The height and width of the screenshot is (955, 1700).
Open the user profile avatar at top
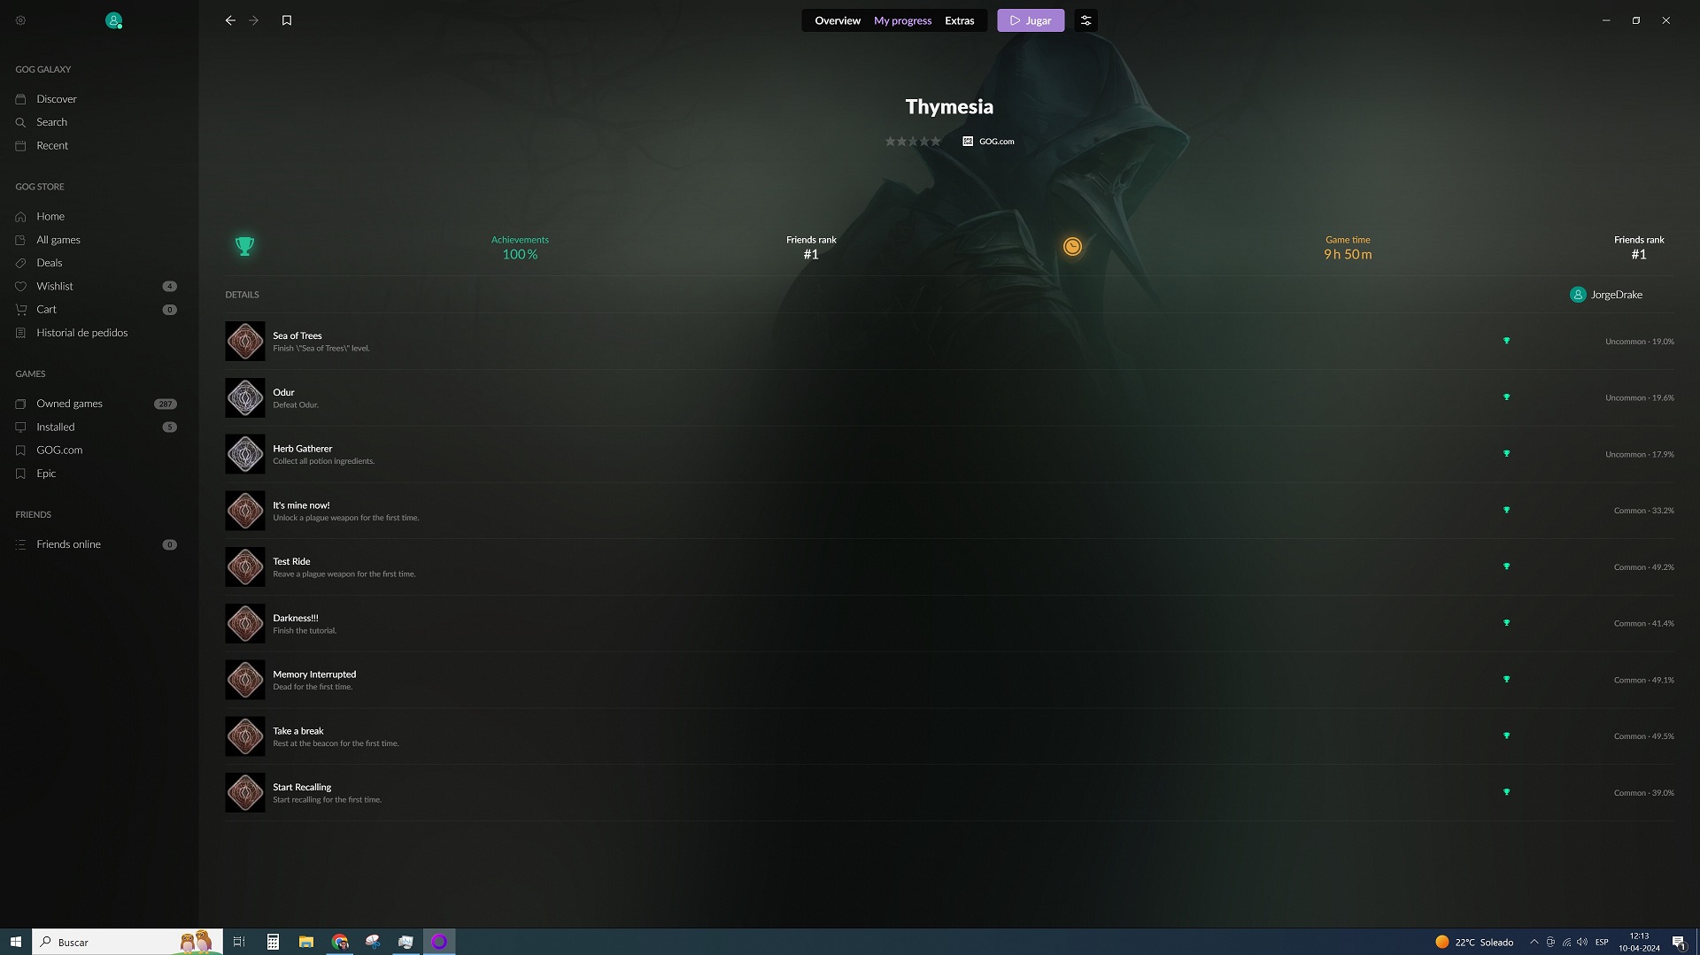coord(113,20)
